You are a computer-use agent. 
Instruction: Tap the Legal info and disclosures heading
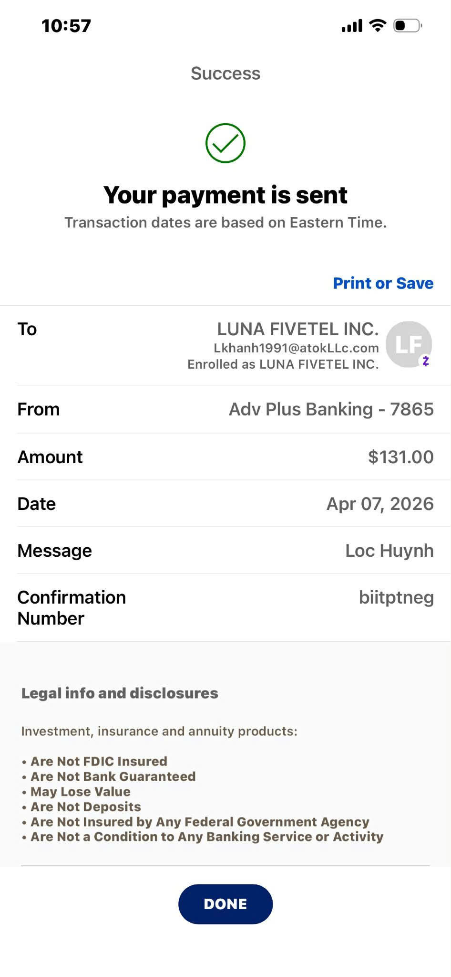(x=120, y=693)
